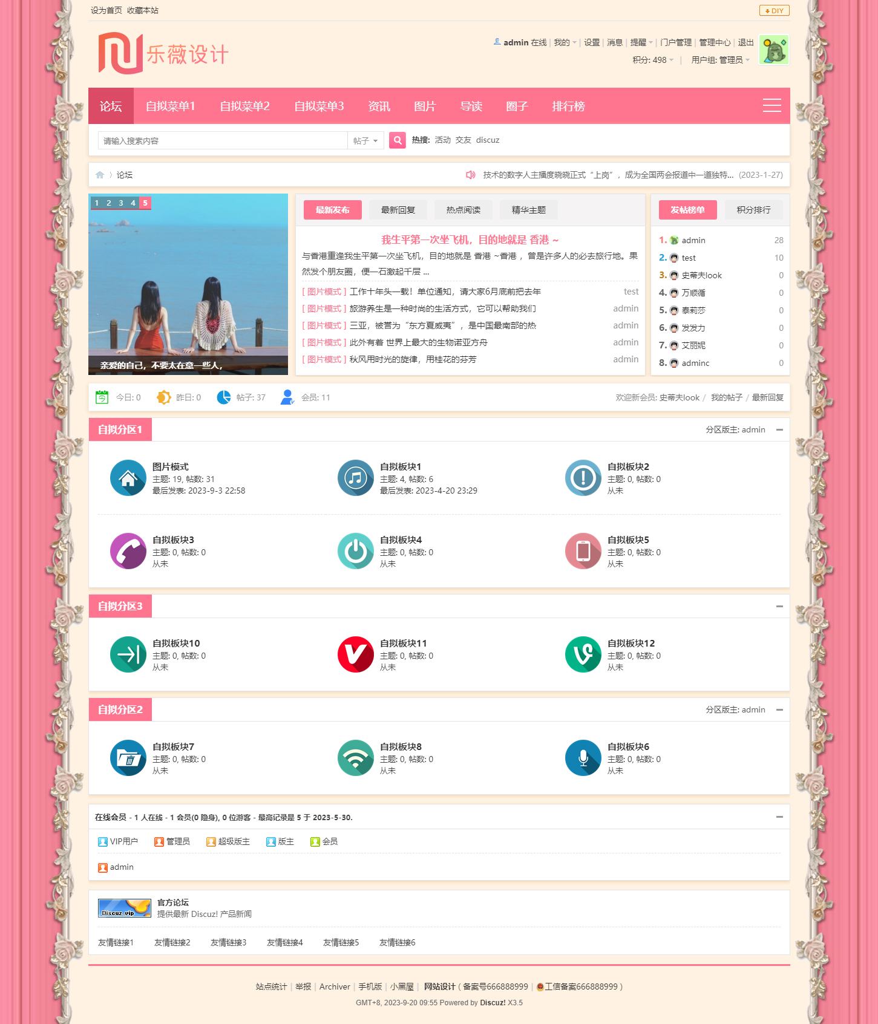Open the 帖子 search type dropdown

[x=365, y=141]
